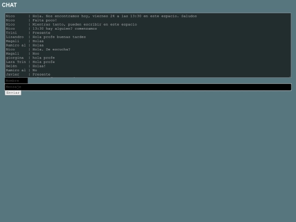The height and width of the screenshot is (222, 296).
Task: Click giorgina's 'hola profe' message
Action: point(44,58)
